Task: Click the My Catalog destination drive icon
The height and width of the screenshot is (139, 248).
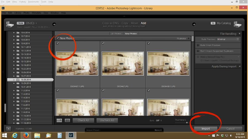Action: 238,24
